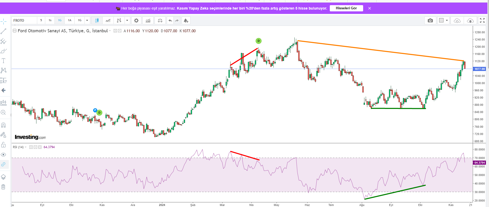This screenshot has height=207, width=489.
Task: Select the highlighted 1G daily interval
Action: (60, 20)
